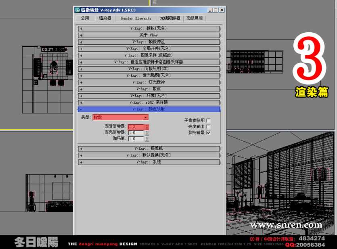Enable the 亮度输出 checkbox
This screenshot has width=337, height=249.
208,127
